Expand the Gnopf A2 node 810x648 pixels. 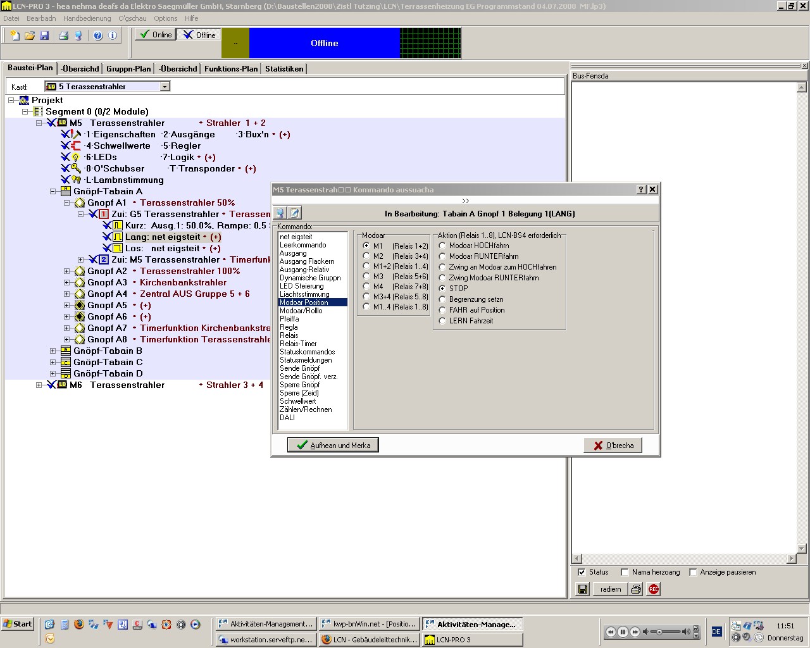(67, 271)
